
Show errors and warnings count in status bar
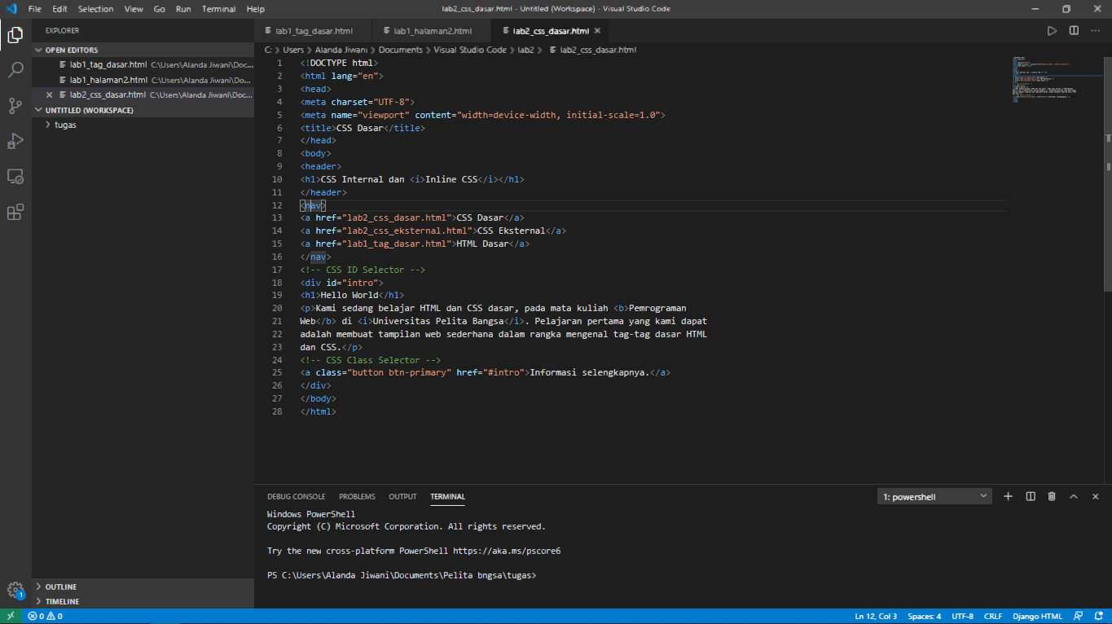coord(45,616)
